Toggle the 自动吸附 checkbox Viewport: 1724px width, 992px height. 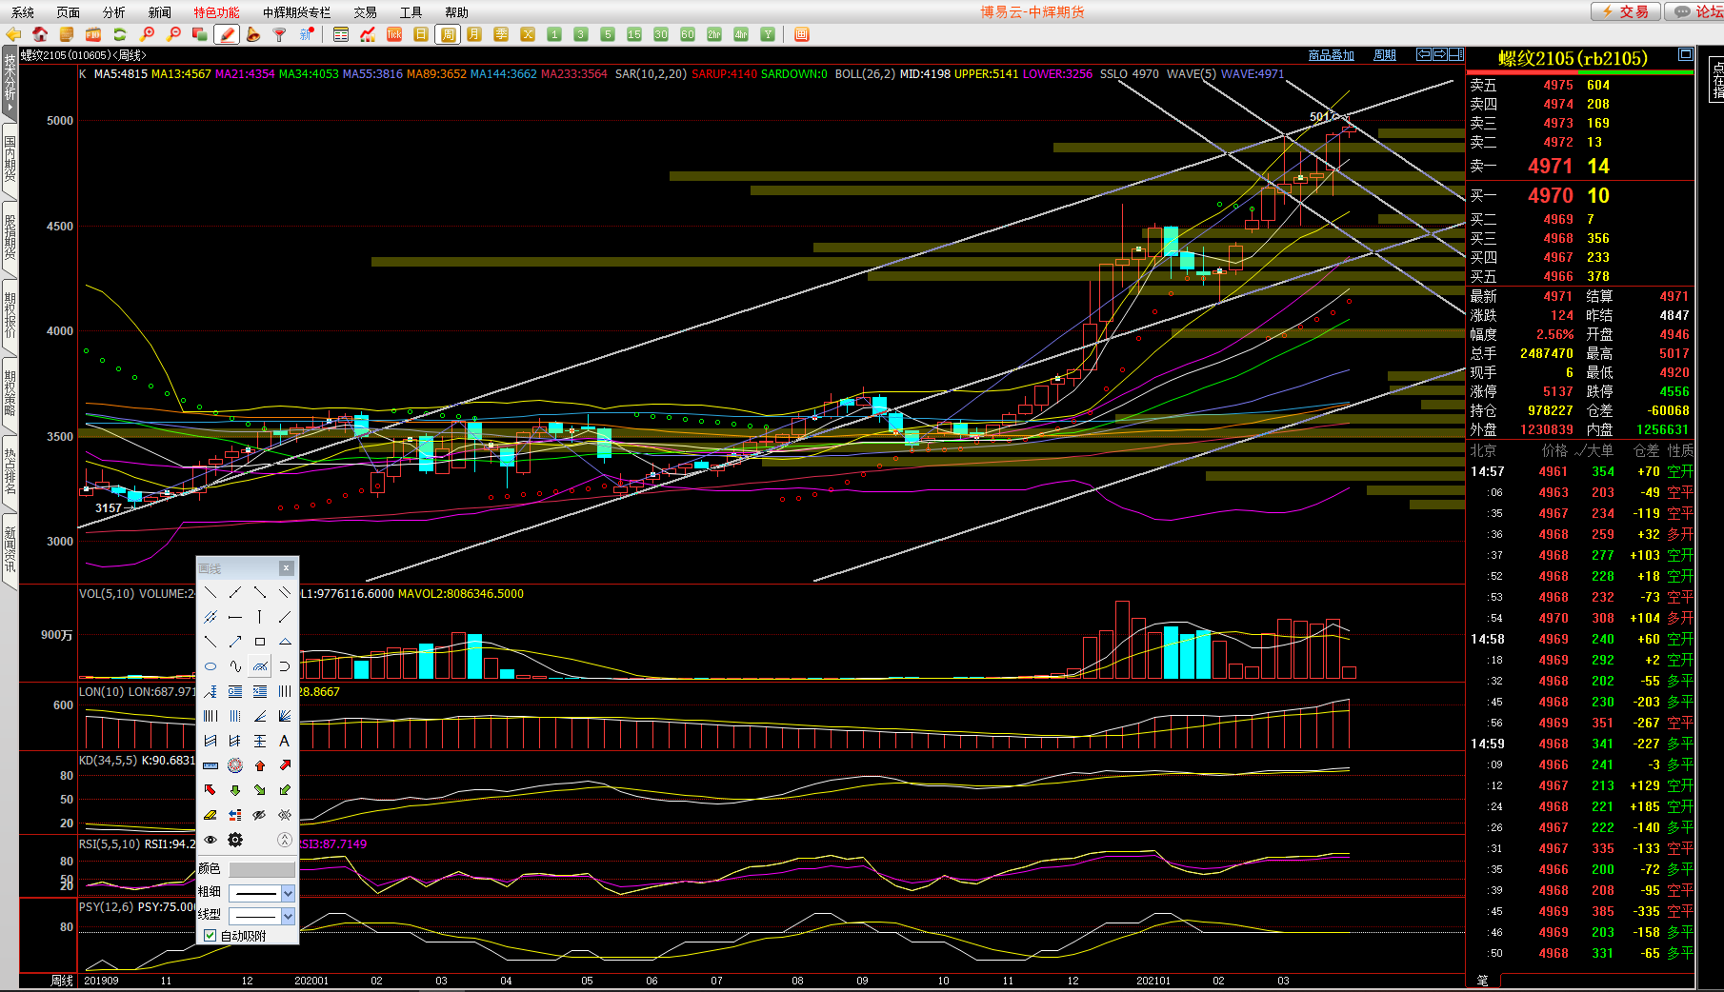[210, 936]
